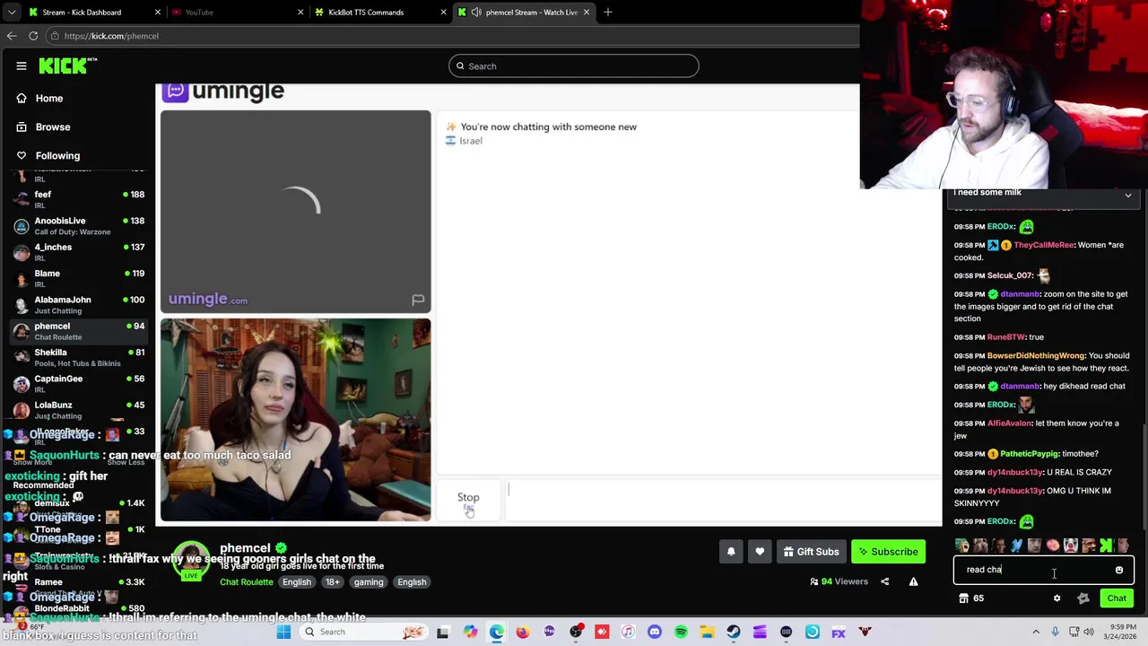Click the Umingle message input box
The height and width of the screenshot is (646, 1148).
coord(722,502)
